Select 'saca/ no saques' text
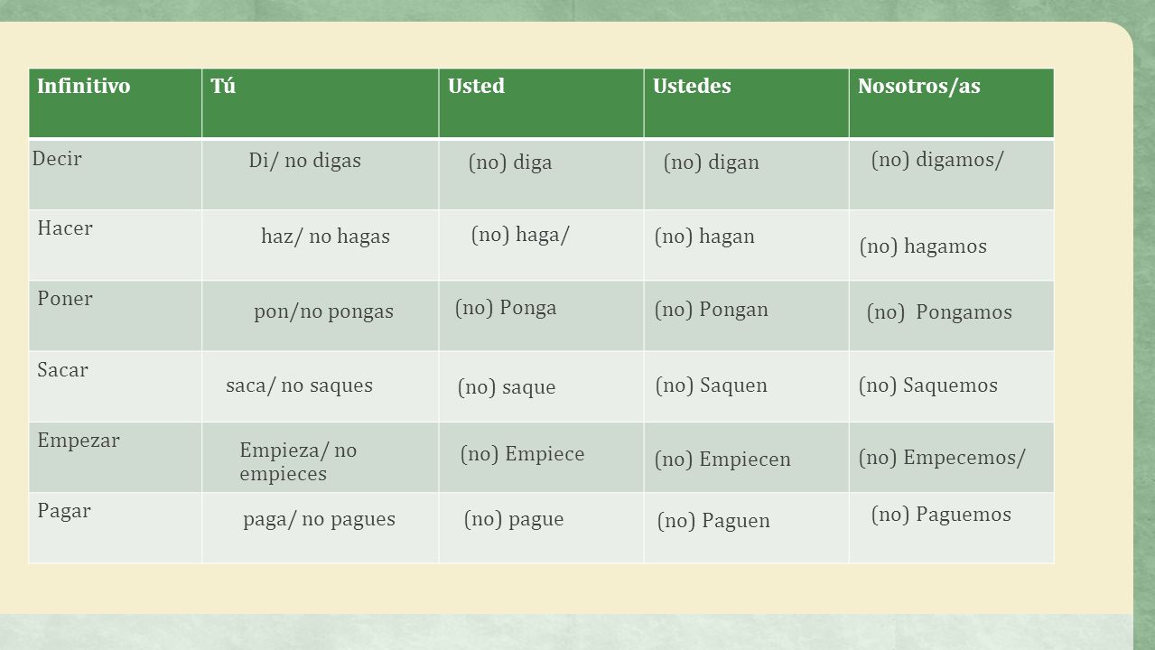 pos(299,385)
